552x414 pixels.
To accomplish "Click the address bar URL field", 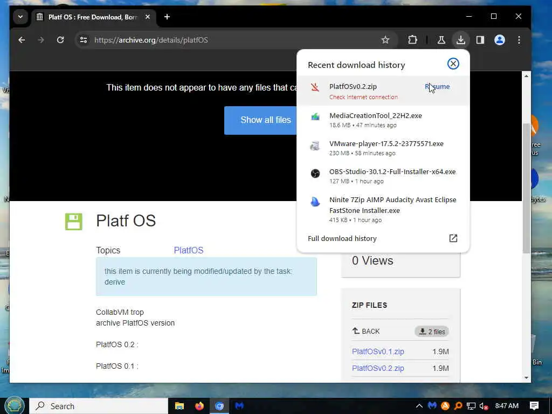I will tap(232, 40).
